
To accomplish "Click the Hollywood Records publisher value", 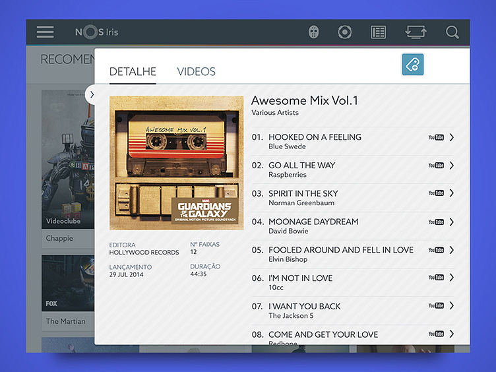I will [x=144, y=253].
